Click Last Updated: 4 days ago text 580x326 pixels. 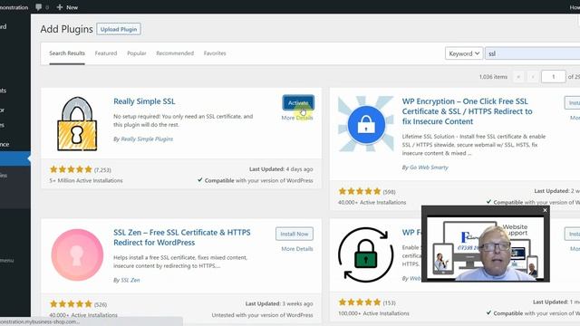281,169
